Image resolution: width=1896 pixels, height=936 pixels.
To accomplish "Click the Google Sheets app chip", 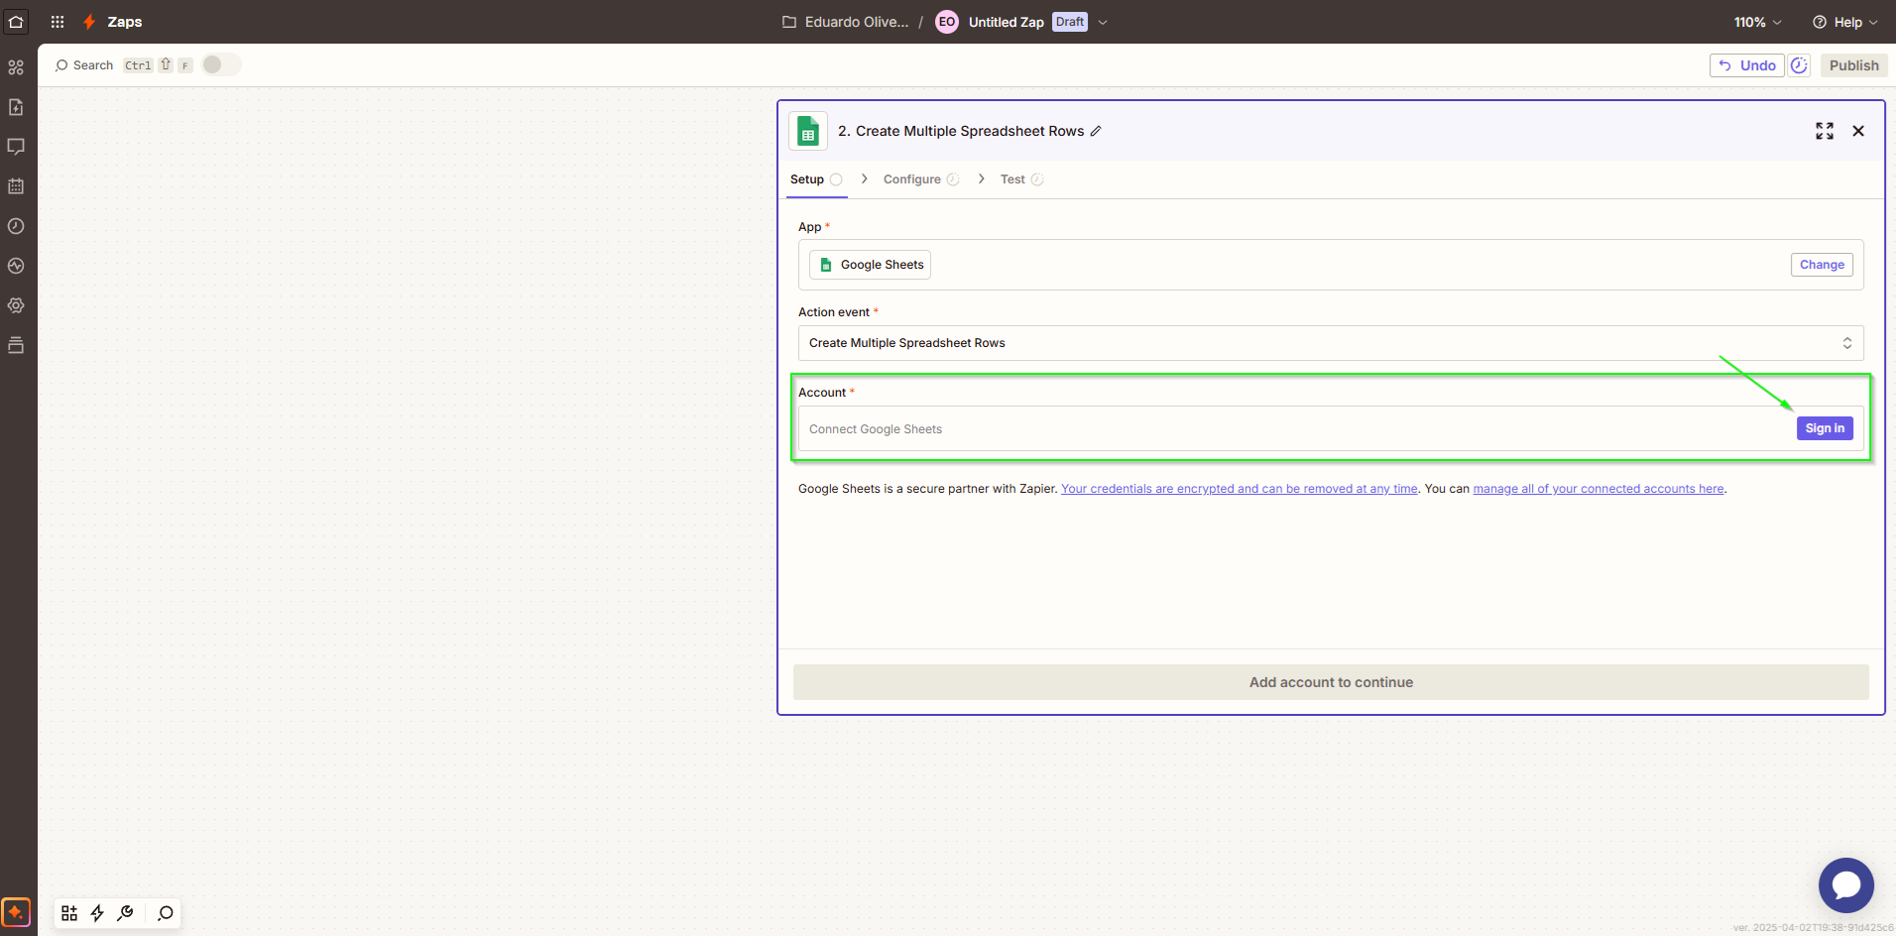I will click(x=870, y=265).
